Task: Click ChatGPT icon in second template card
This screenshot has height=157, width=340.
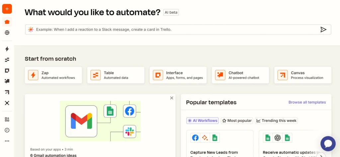Action: [278, 138]
